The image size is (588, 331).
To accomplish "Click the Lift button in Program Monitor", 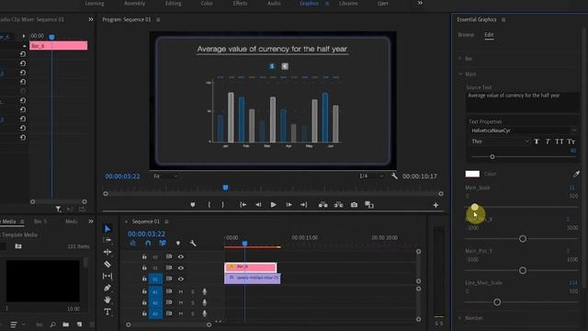I will 322,204.
